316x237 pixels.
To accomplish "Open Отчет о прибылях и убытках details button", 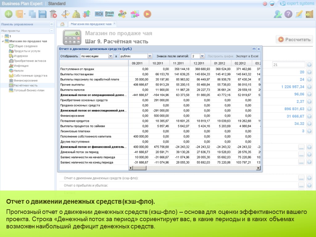I will coord(301,185).
